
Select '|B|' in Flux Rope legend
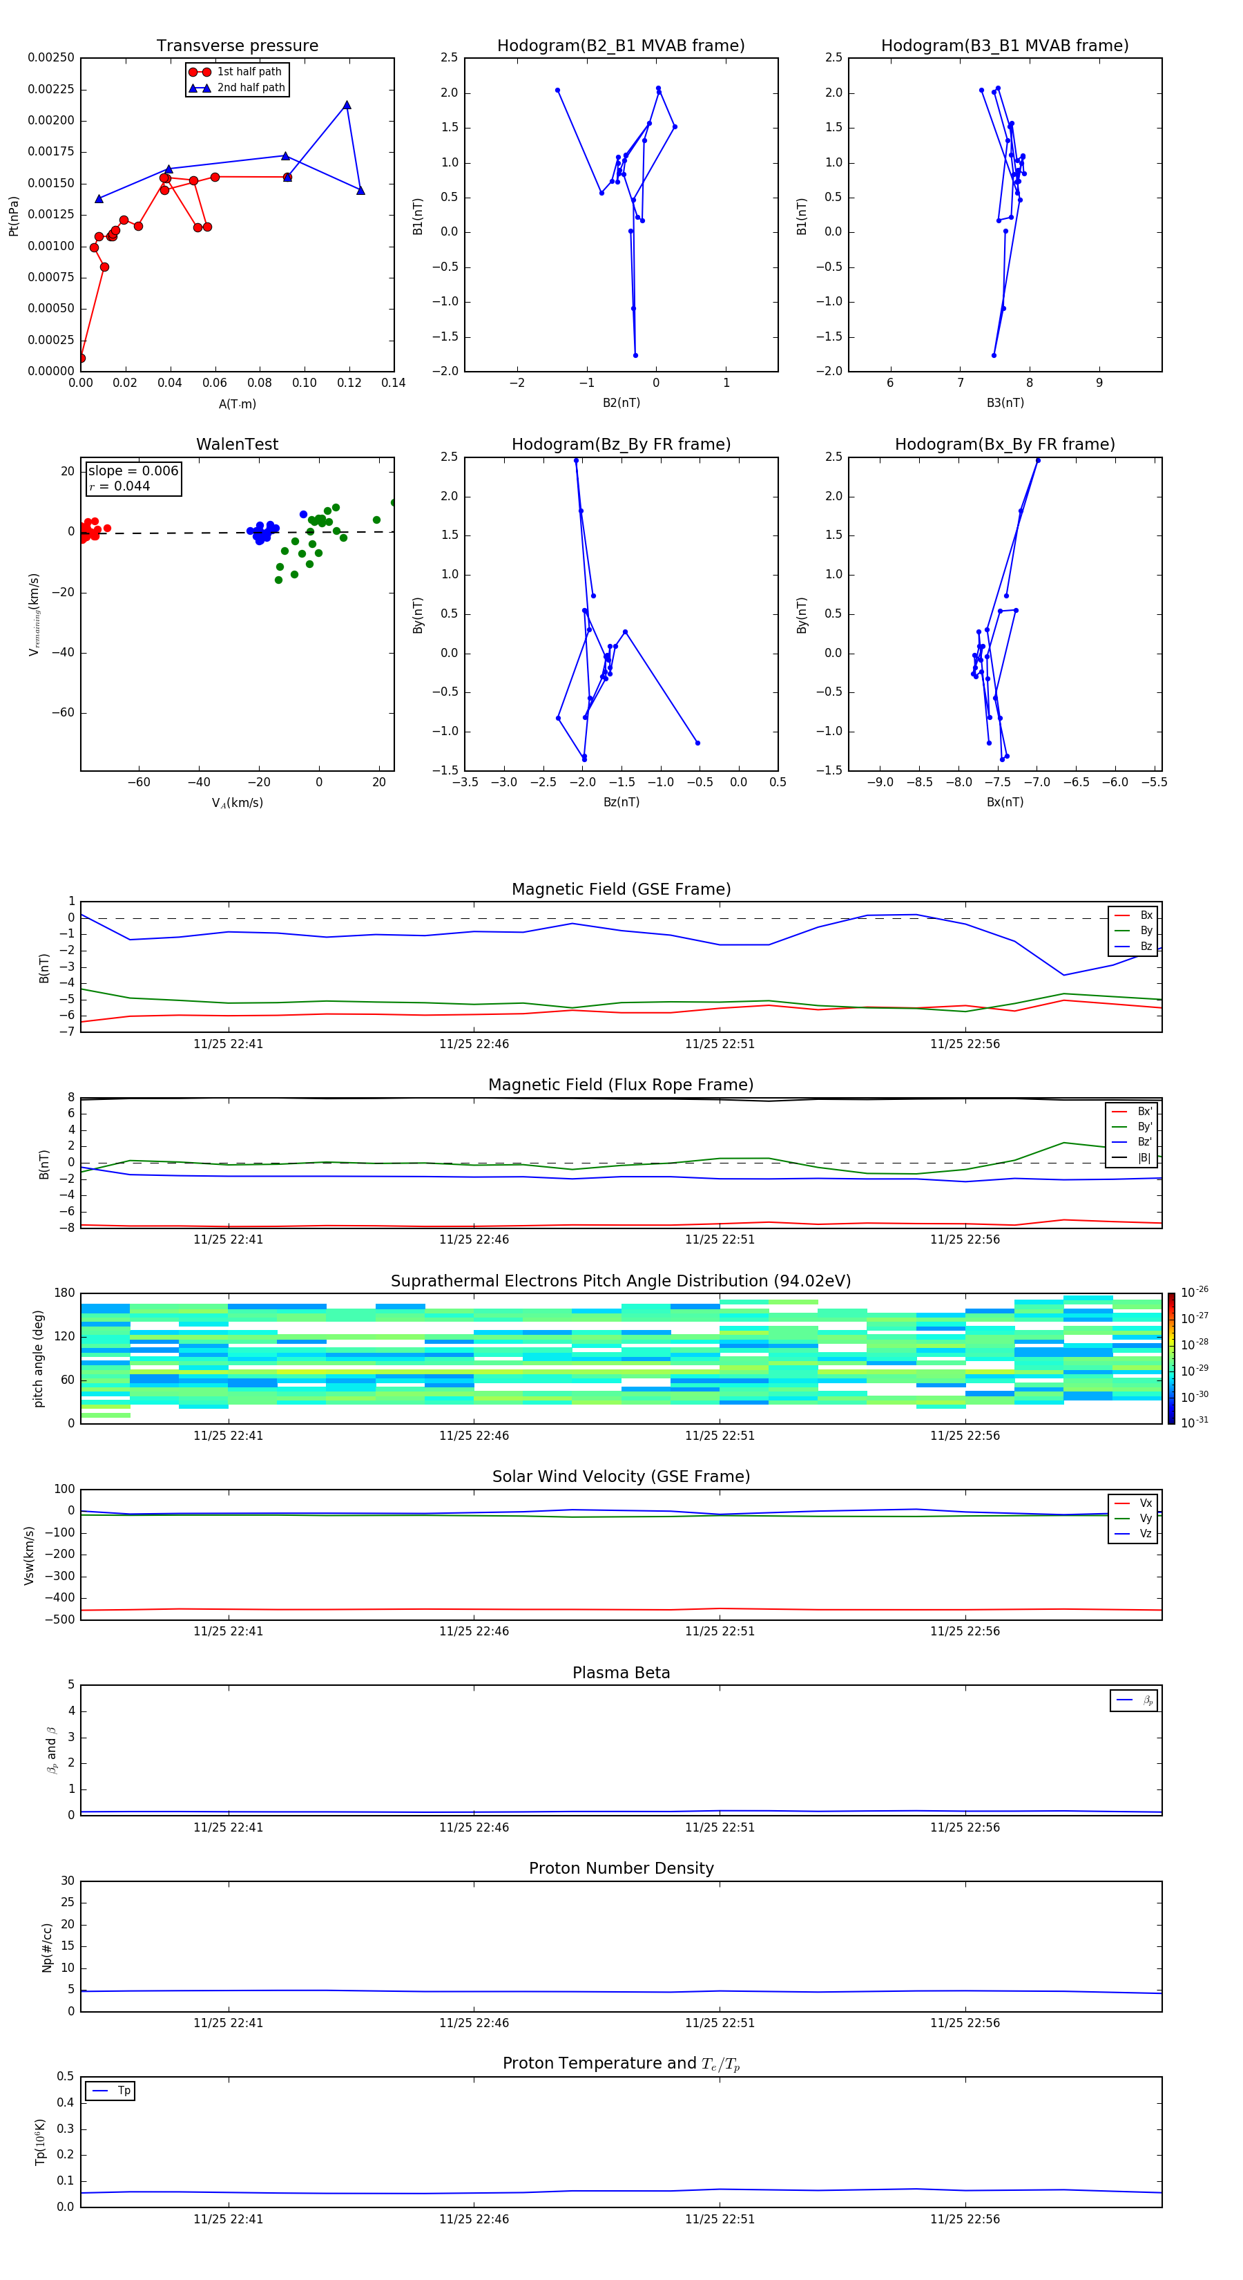click(x=1133, y=1158)
